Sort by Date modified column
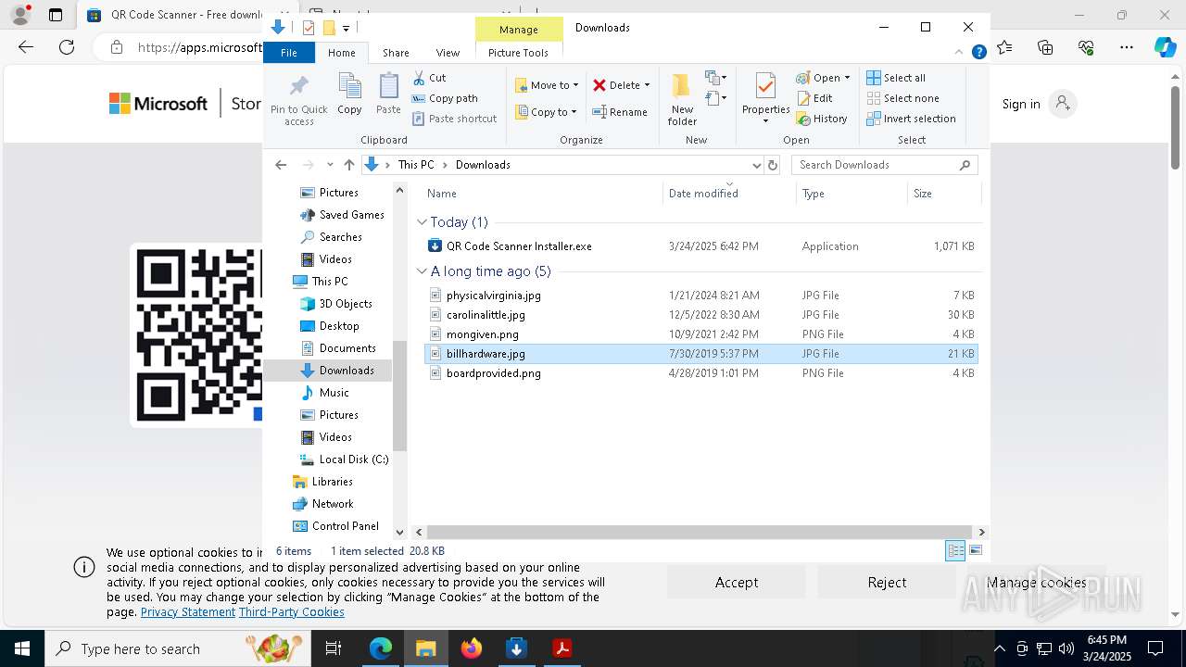Viewport: 1186px width, 667px height. point(729,194)
